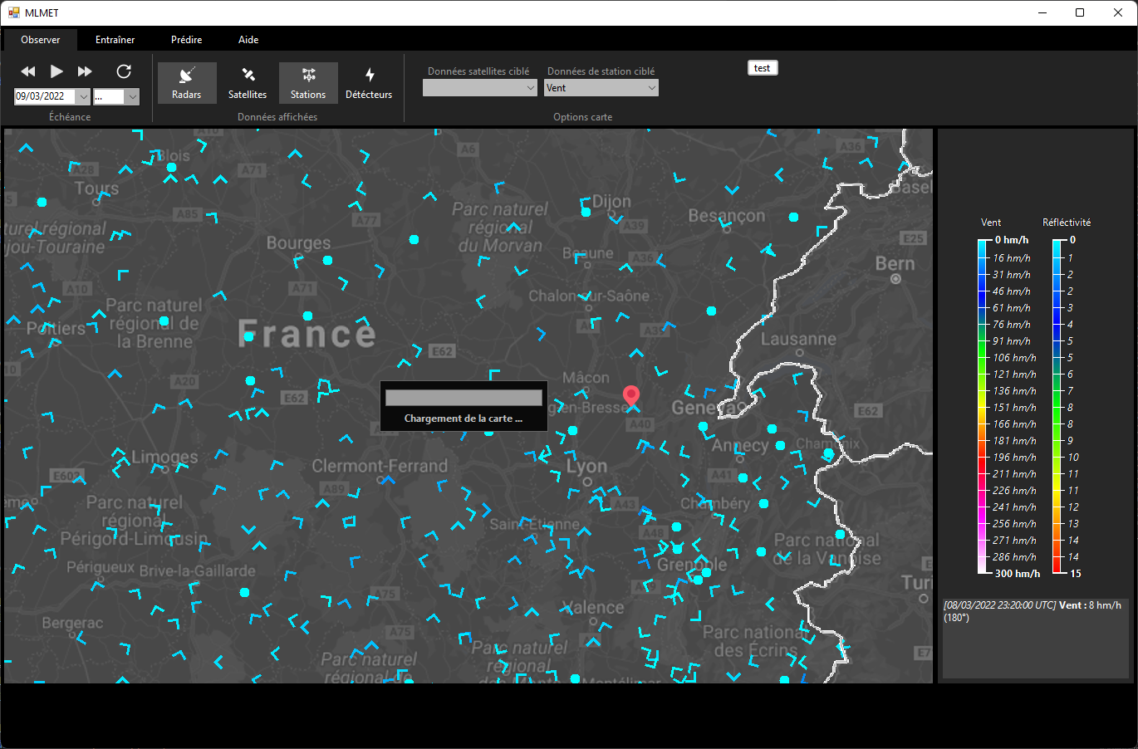Click the refresh reload icon

124,71
